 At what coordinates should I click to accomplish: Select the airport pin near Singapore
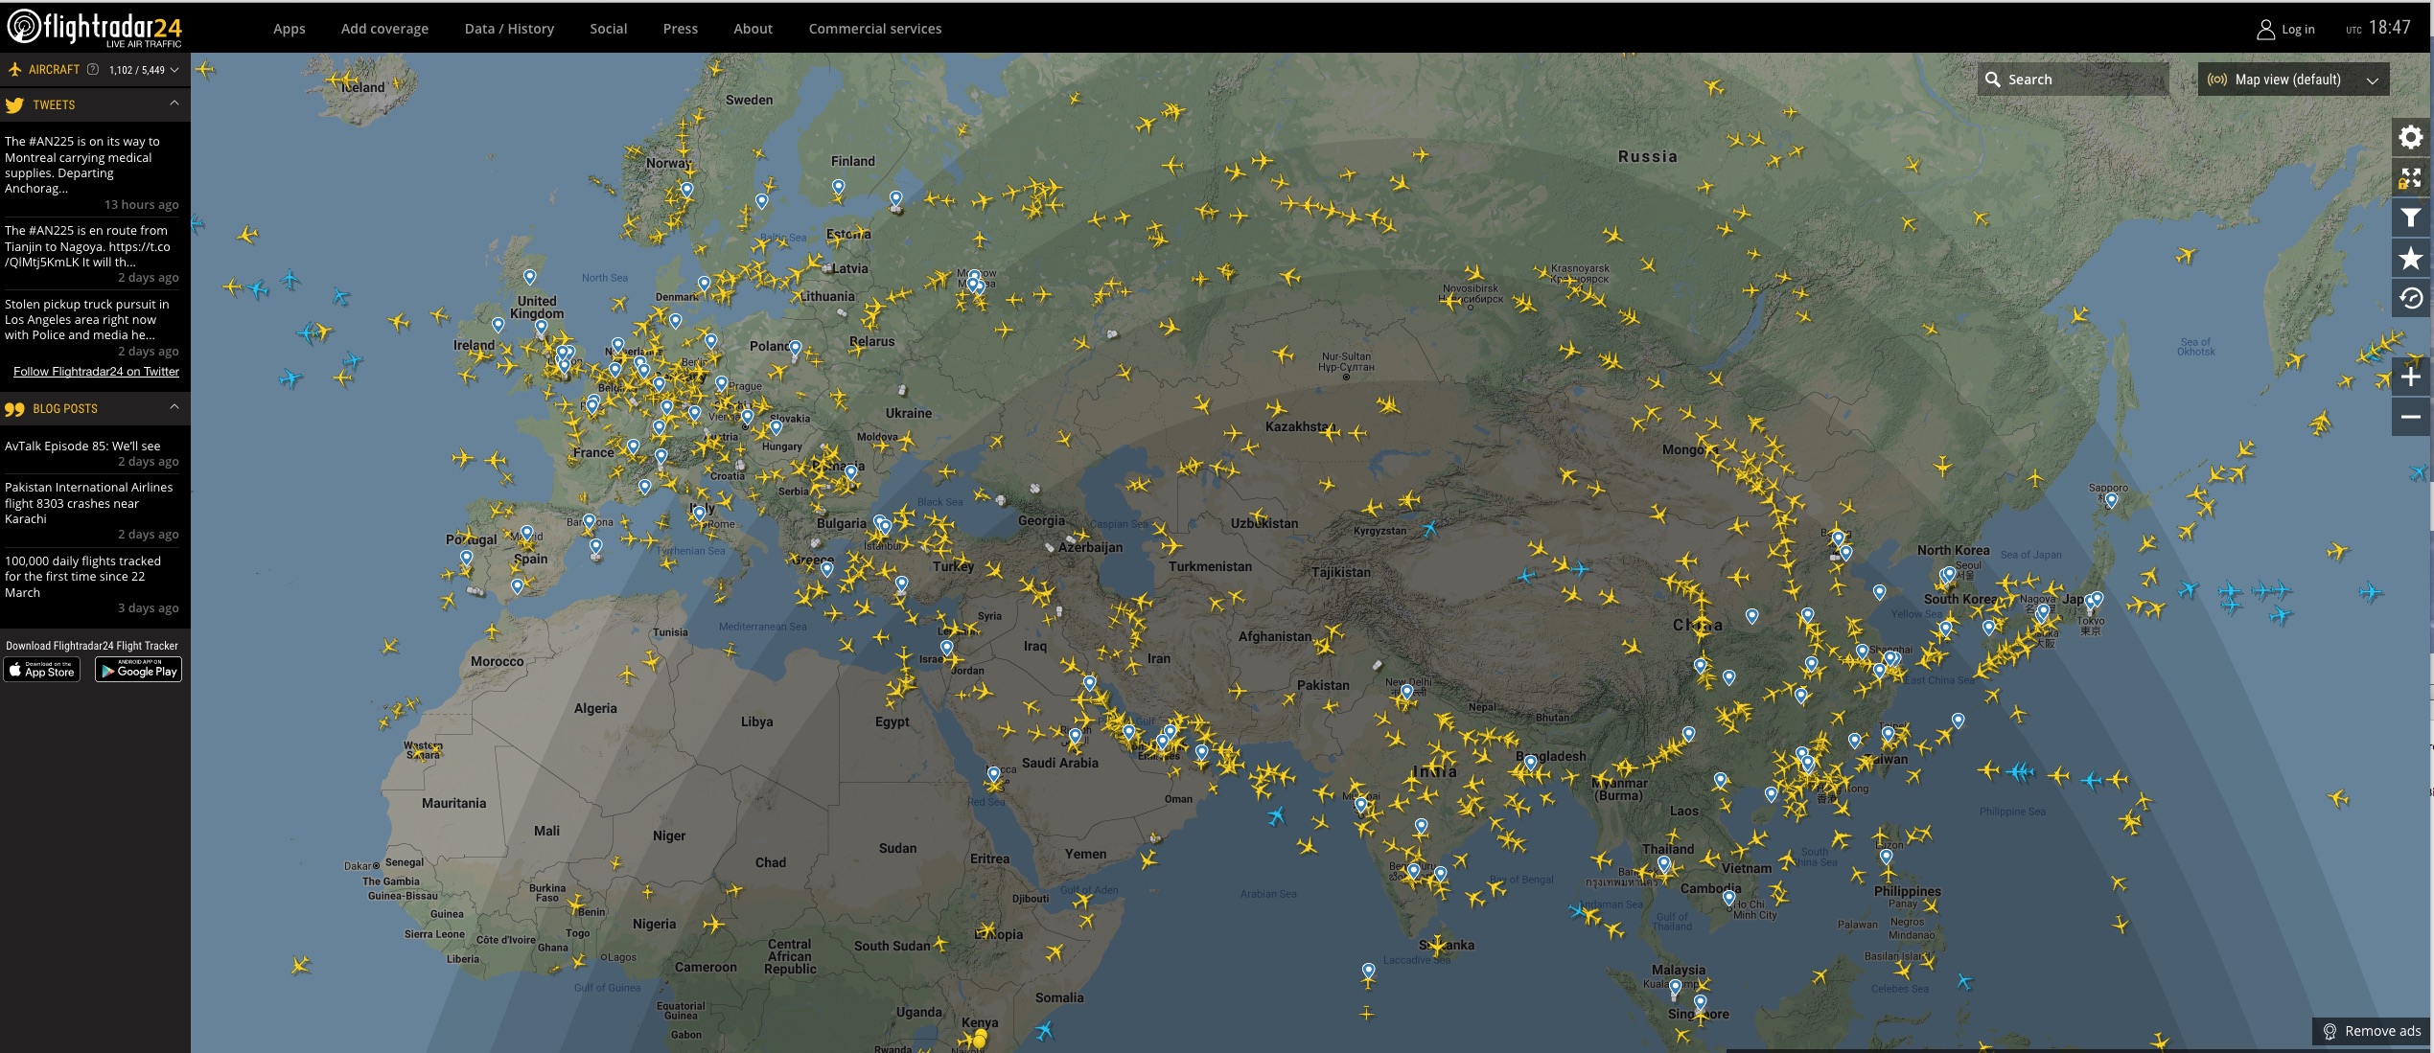click(1700, 1002)
